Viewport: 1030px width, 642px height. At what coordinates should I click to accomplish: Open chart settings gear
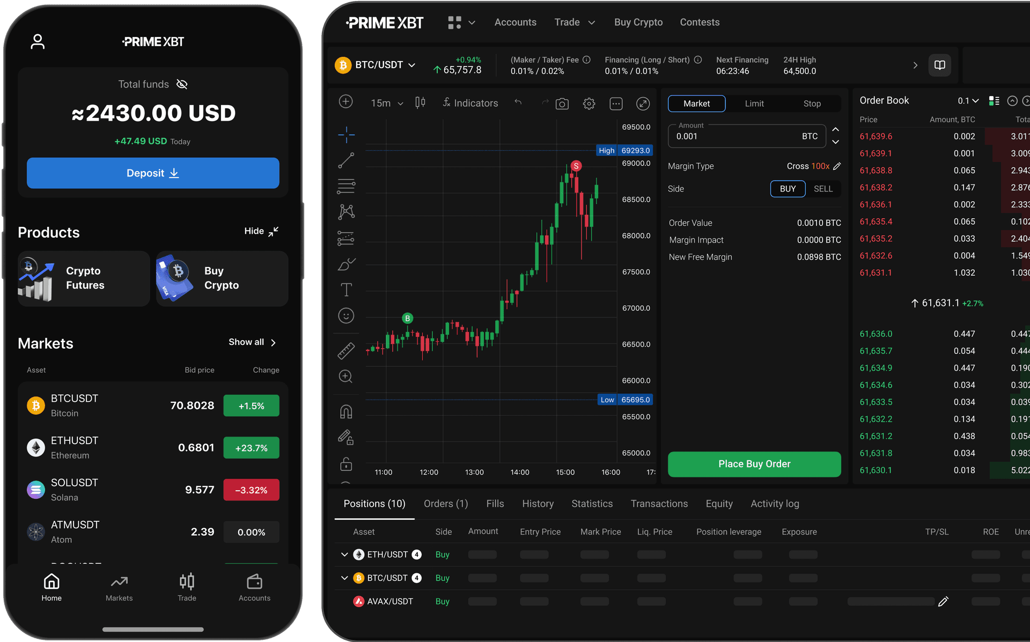[x=589, y=104]
